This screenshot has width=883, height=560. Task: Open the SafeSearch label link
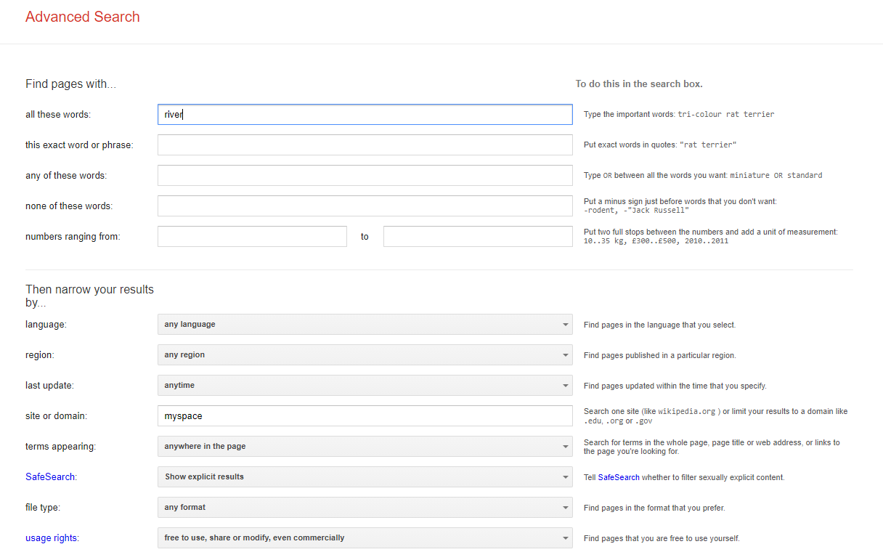[x=50, y=477]
